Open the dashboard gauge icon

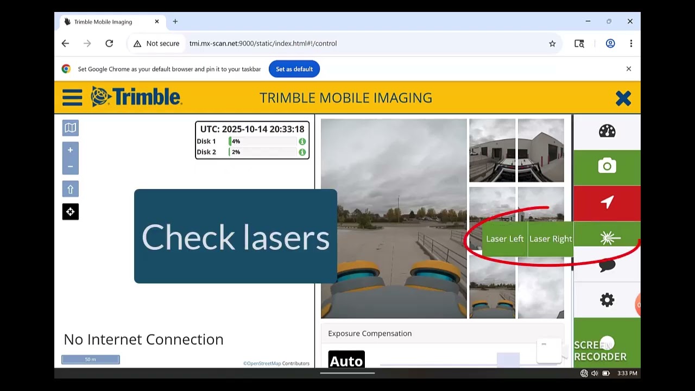pyautogui.click(x=607, y=131)
